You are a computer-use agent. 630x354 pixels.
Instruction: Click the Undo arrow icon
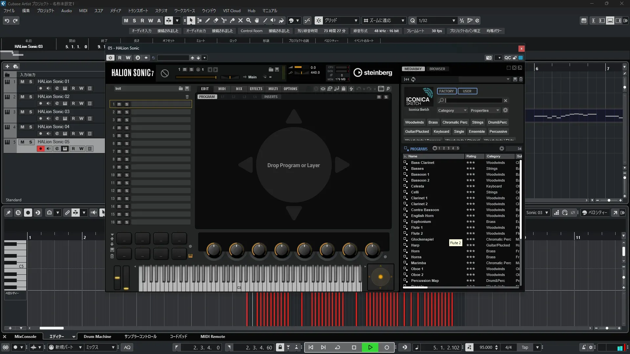7,21
